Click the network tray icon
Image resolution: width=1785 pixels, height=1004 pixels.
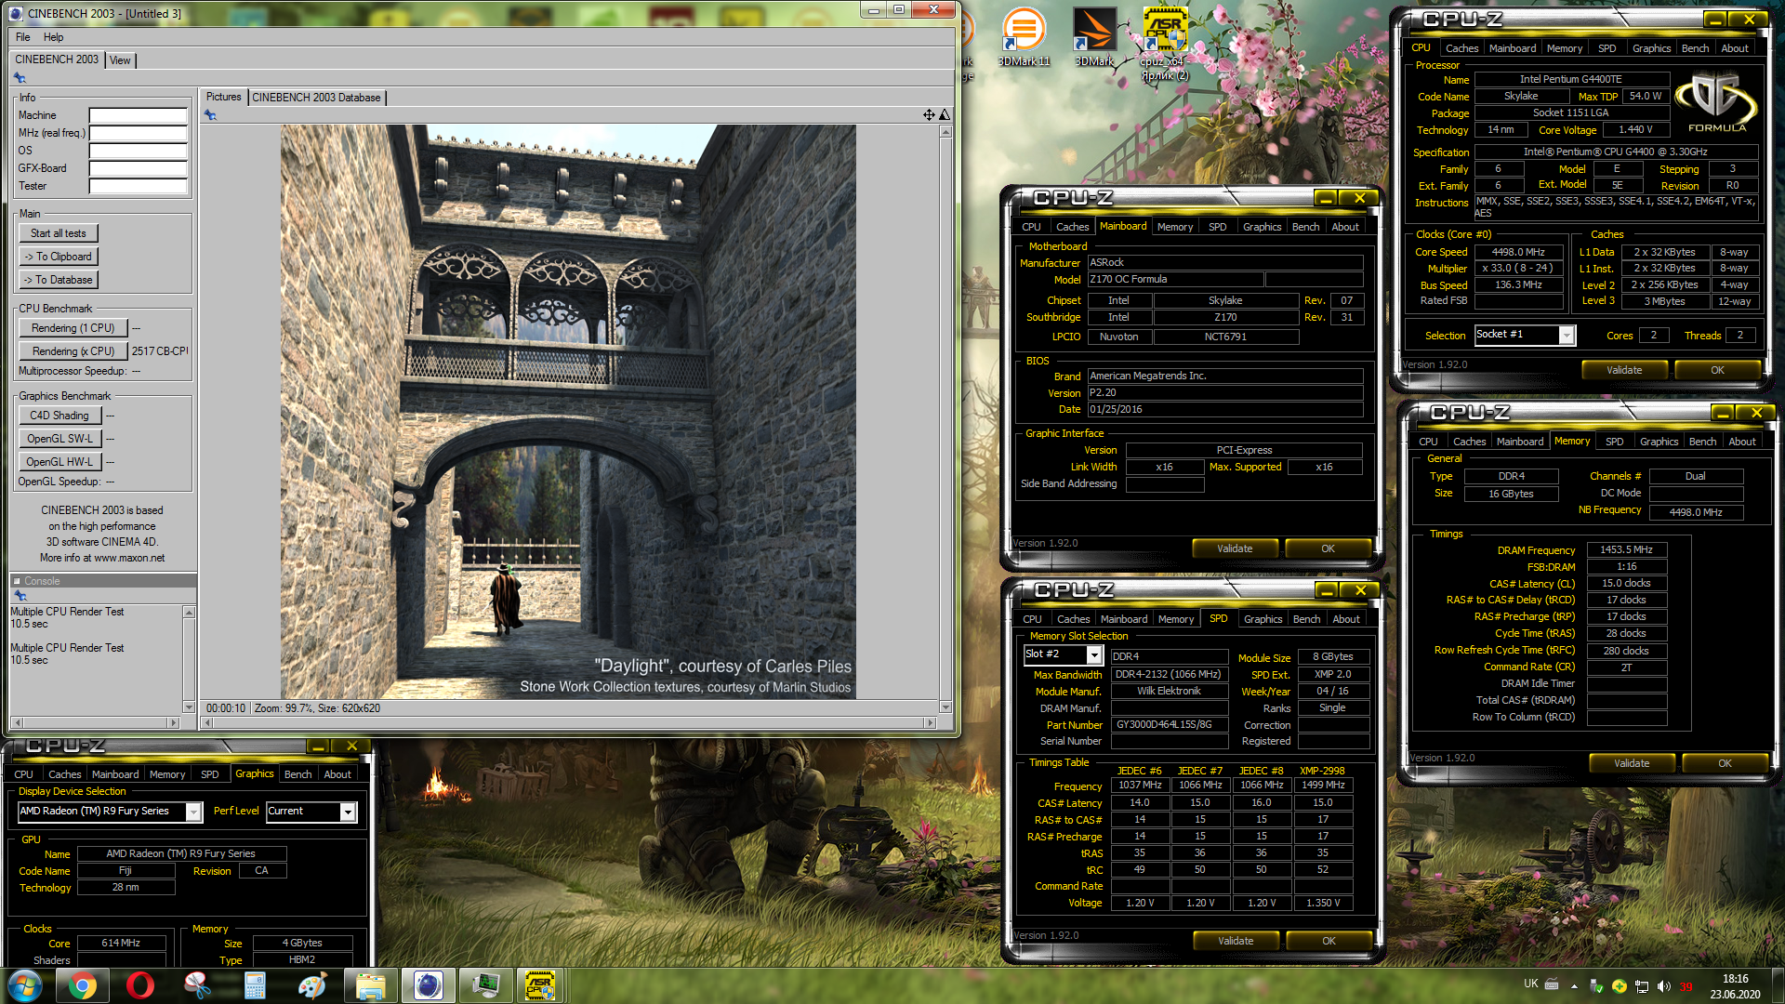pos(1642,986)
